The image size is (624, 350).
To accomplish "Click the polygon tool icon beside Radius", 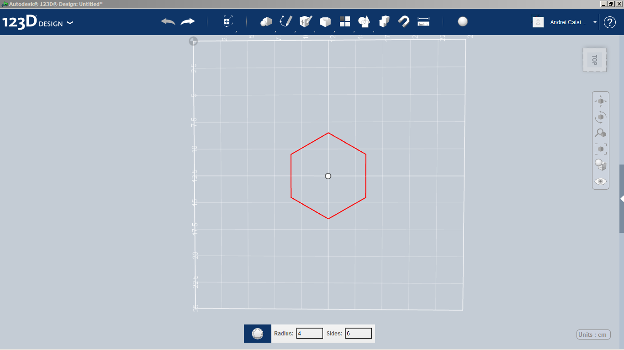I will pos(258,334).
